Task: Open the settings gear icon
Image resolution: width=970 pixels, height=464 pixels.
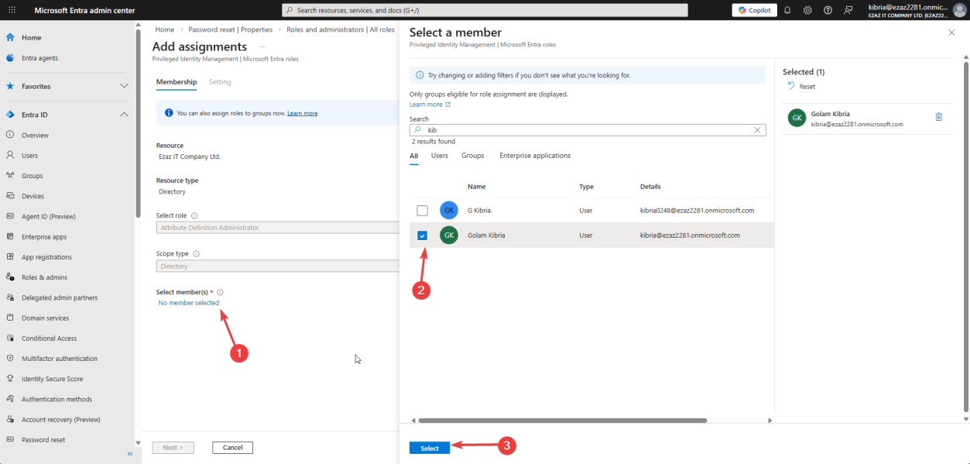Action: (807, 10)
